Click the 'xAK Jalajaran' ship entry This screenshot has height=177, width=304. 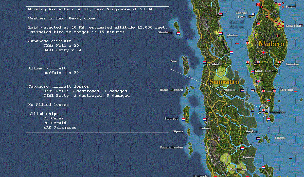coord(60,128)
